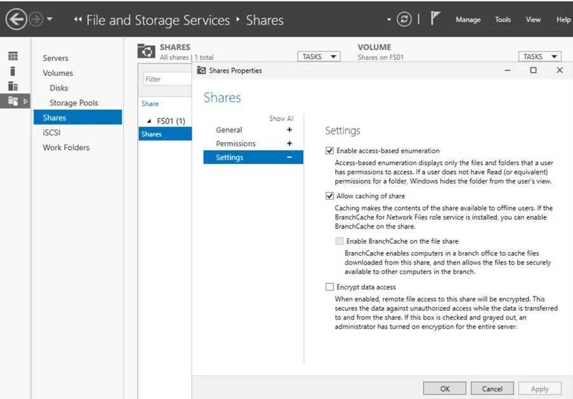Click Dashboard icon in left sidebar
The height and width of the screenshot is (399, 573).
point(13,56)
